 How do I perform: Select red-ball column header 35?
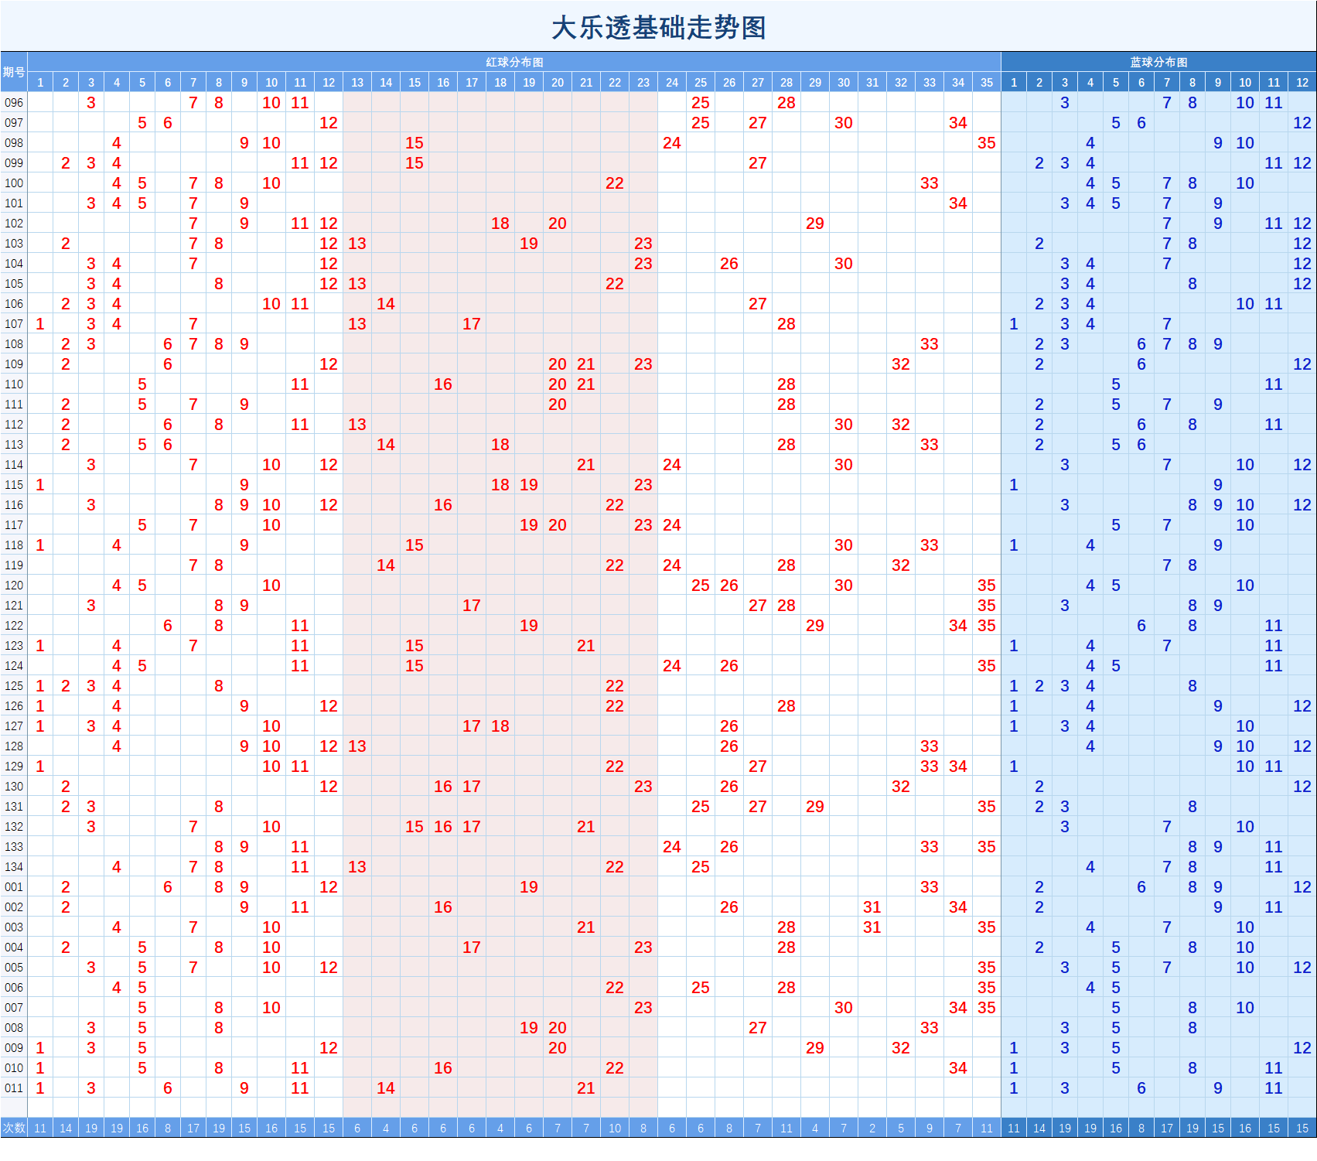point(987,82)
